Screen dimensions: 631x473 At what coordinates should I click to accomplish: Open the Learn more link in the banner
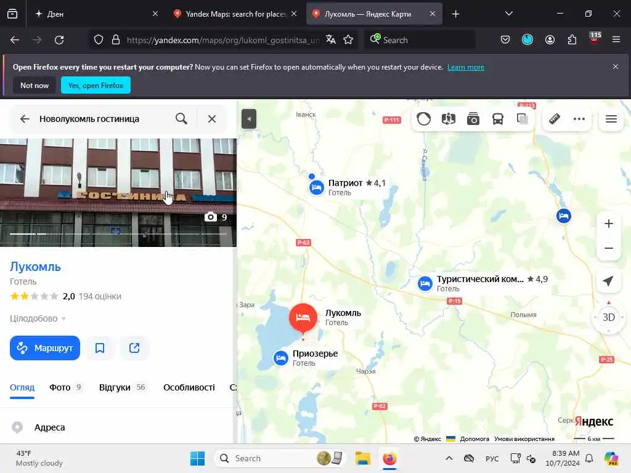tap(466, 67)
